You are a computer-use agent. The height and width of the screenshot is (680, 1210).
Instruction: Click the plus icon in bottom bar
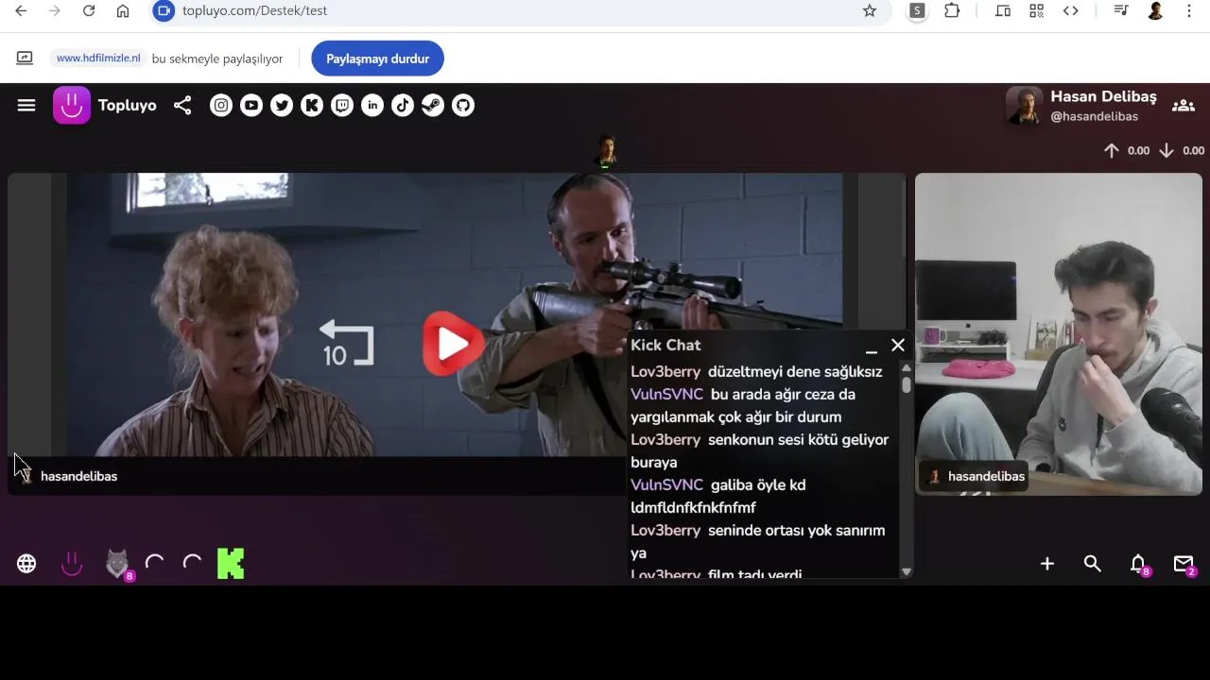tap(1047, 564)
